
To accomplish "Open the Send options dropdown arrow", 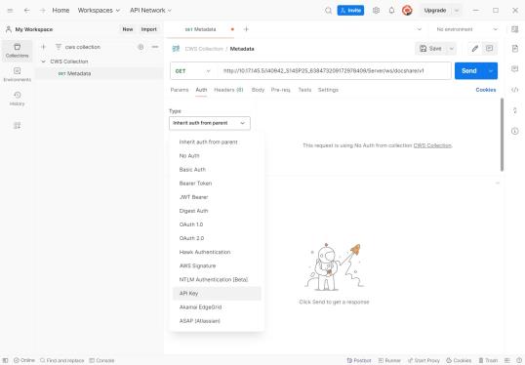I will tap(491, 71).
